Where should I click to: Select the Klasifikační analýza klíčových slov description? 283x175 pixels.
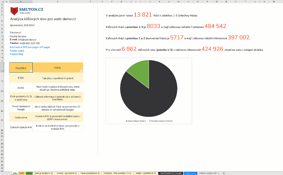[58, 88]
